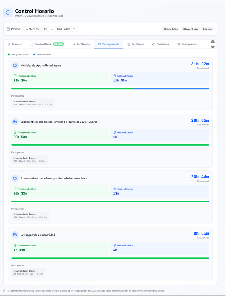Screen dimensions: 227x296
Task: Open date picker icon in 27/12/2025 field
Action: [x=45, y=29]
